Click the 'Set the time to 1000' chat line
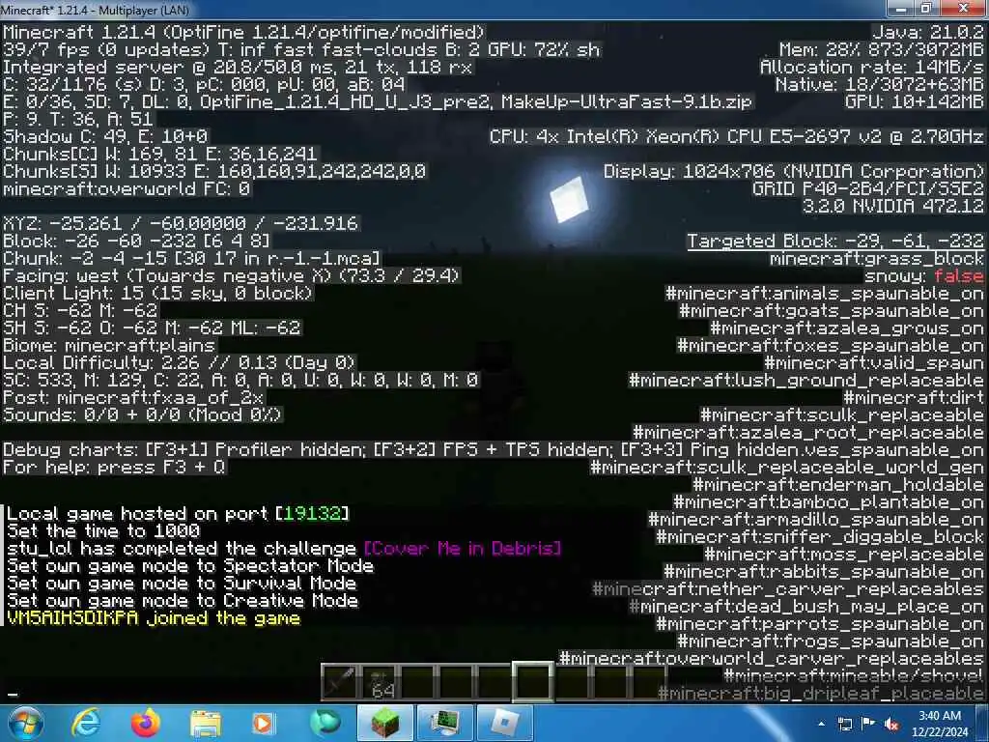989x742 pixels. point(103,531)
